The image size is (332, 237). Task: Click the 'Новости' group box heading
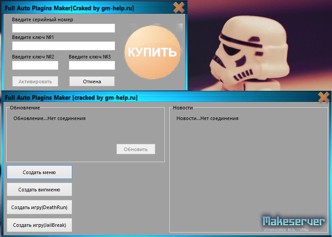point(183,108)
